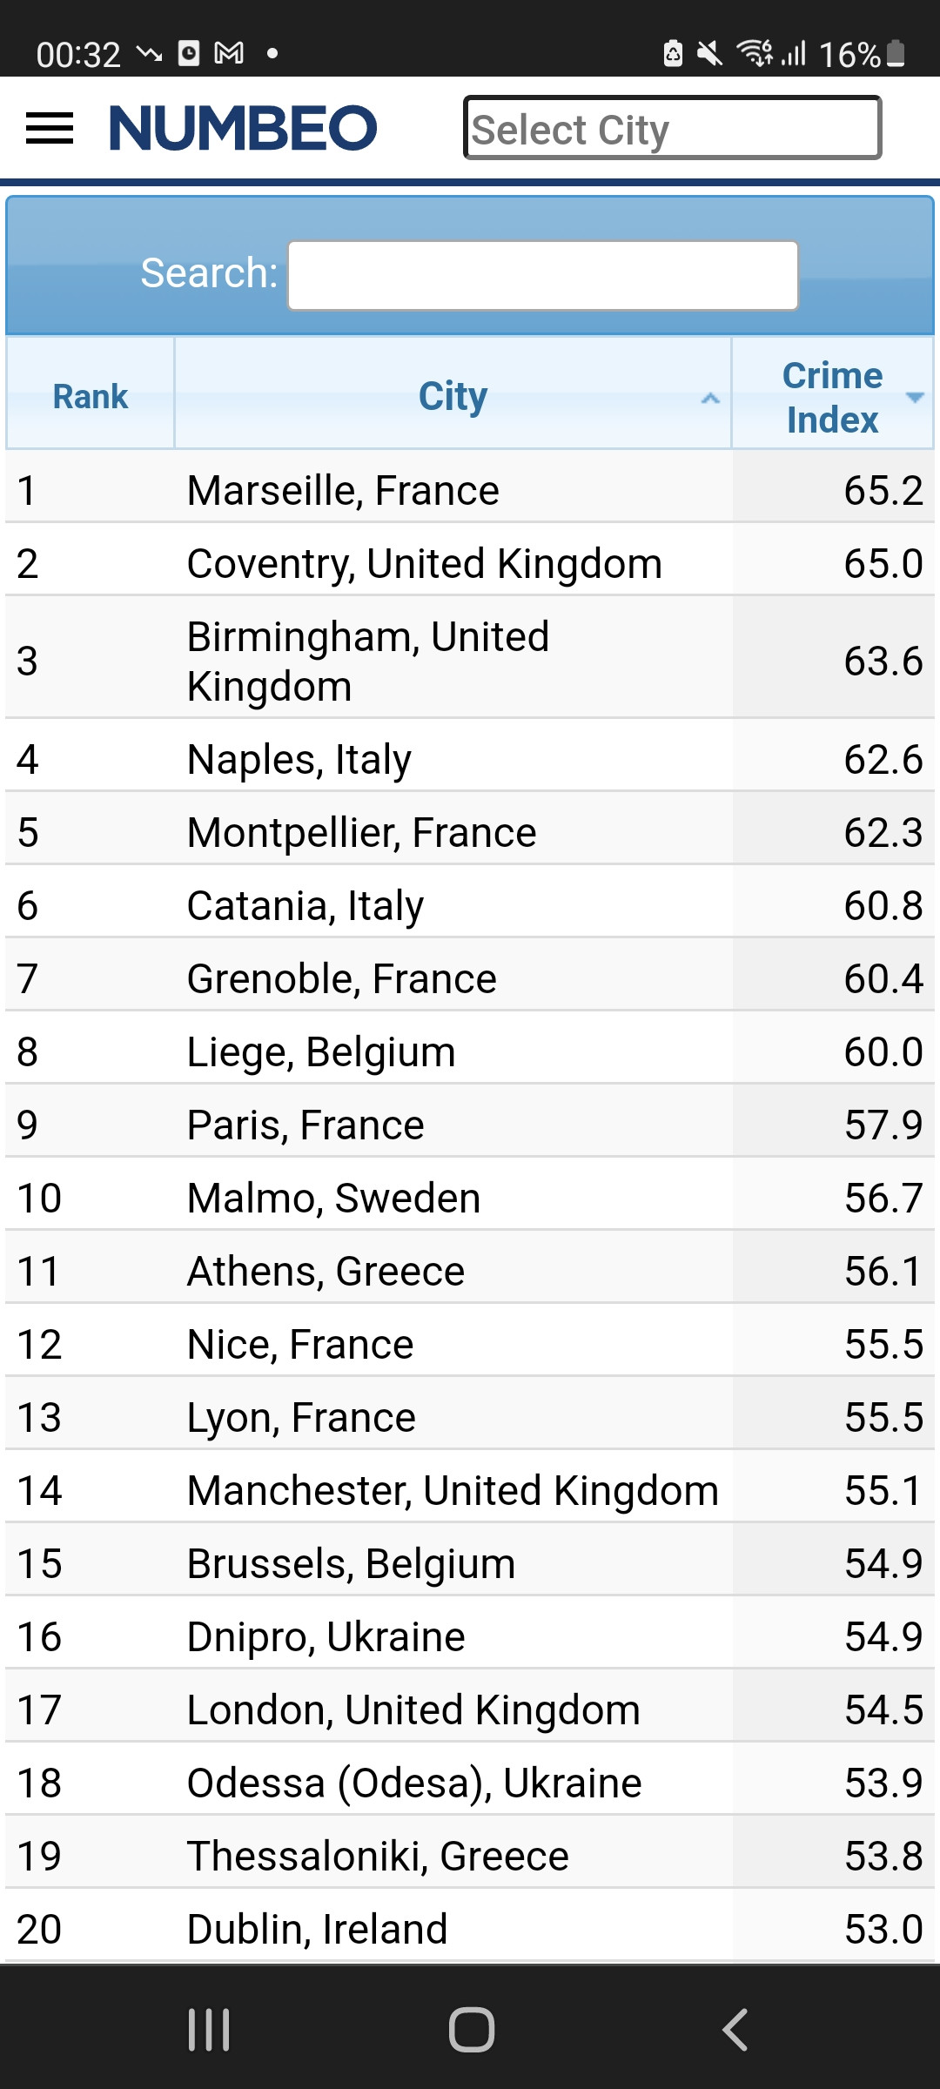Tap the battery status icon
940x2089 pixels.
(896, 54)
